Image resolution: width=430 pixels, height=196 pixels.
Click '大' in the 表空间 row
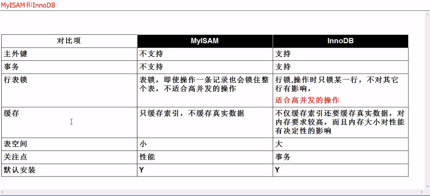click(279, 144)
